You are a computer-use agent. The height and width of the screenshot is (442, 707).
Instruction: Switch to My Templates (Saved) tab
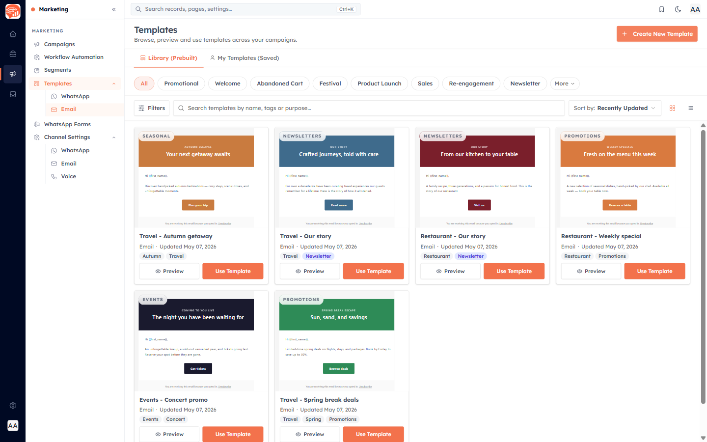click(x=244, y=58)
